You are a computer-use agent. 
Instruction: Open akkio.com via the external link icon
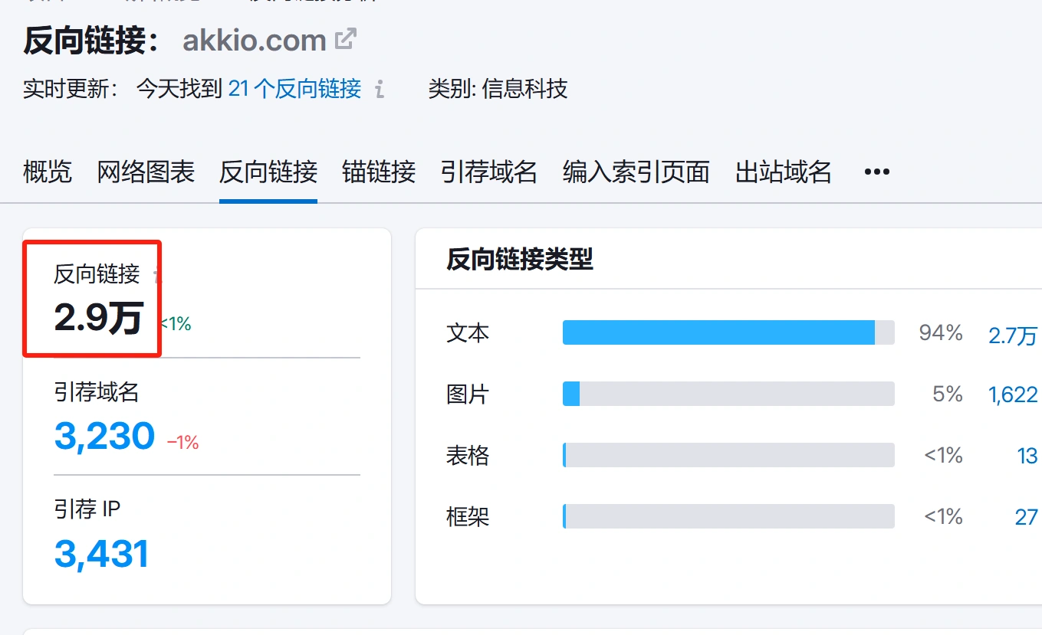[x=347, y=37]
